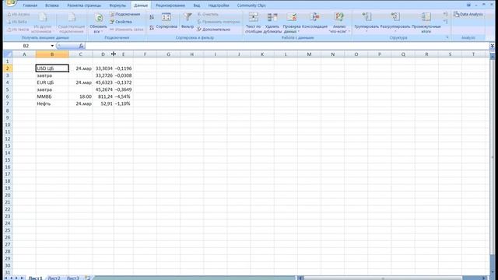
Task: Open Надстройки ribbon tab
Action: 219,5
